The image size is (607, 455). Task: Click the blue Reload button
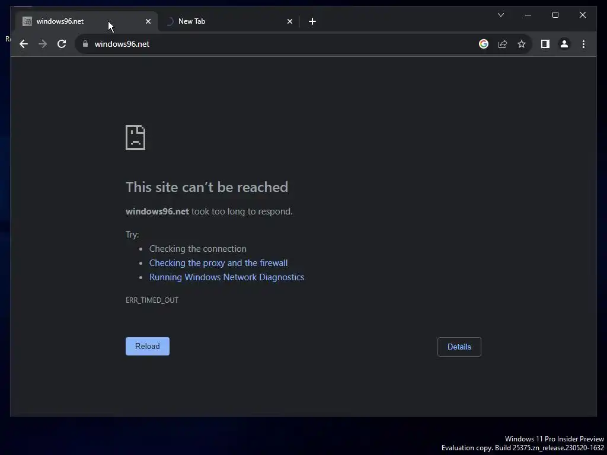pos(148,346)
